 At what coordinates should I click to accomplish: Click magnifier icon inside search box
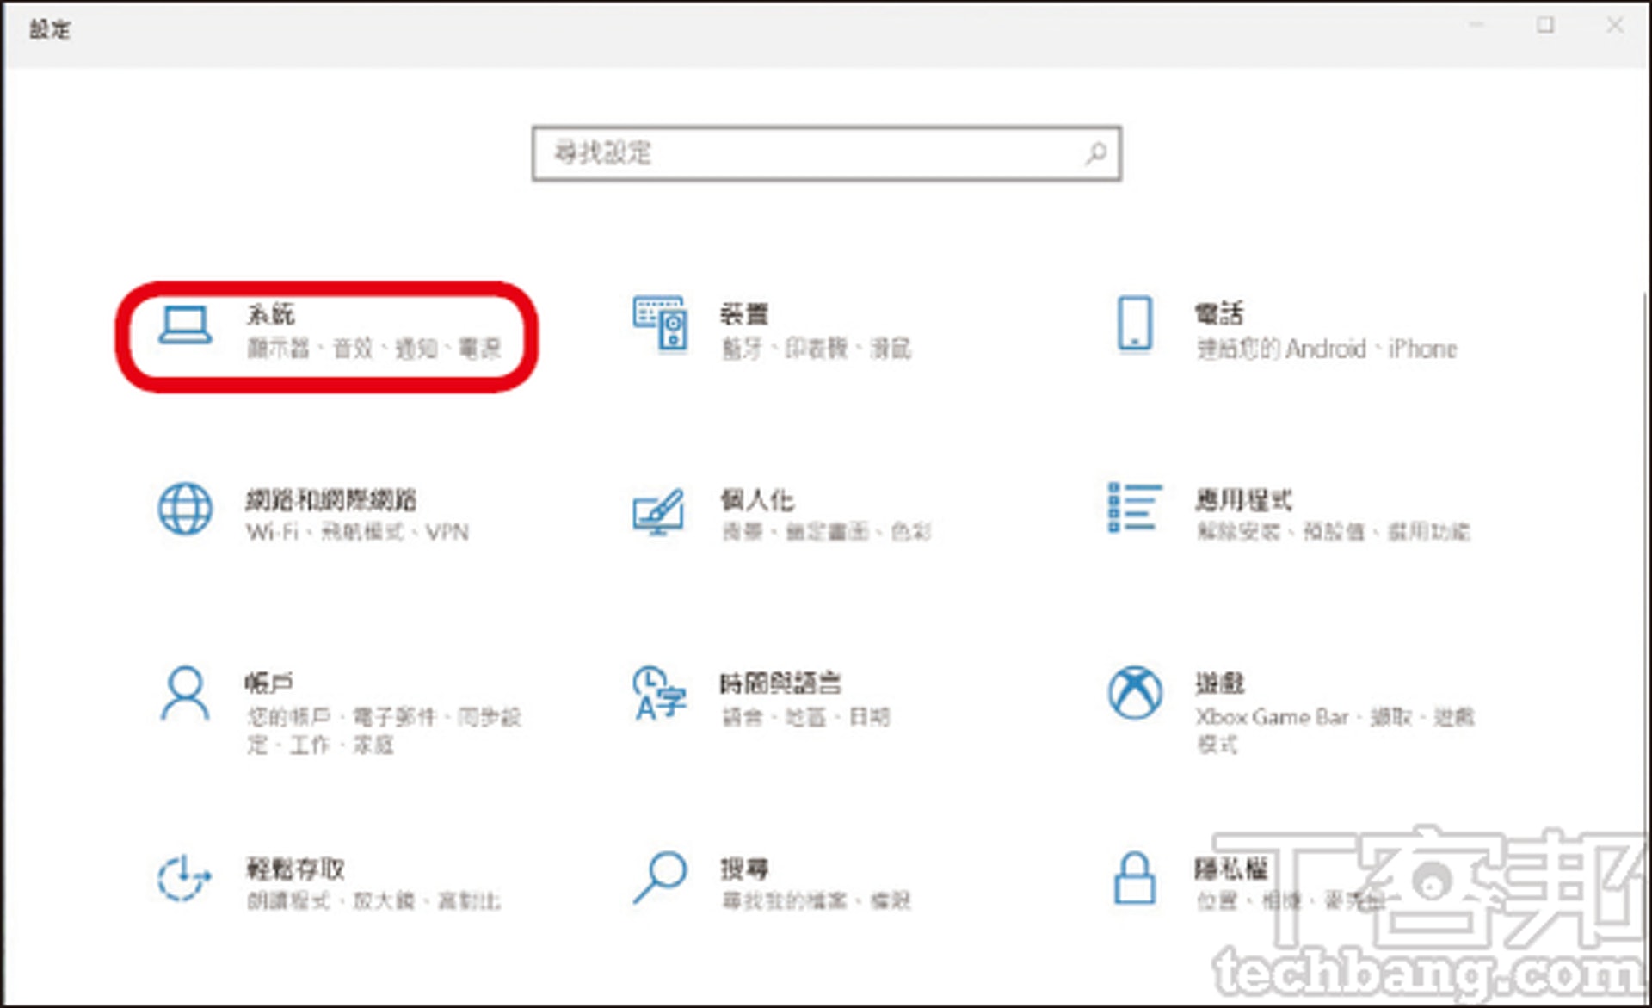point(1095,153)
